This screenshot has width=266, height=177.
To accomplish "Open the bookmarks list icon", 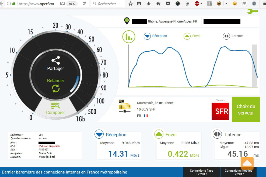I will point(139,3).
